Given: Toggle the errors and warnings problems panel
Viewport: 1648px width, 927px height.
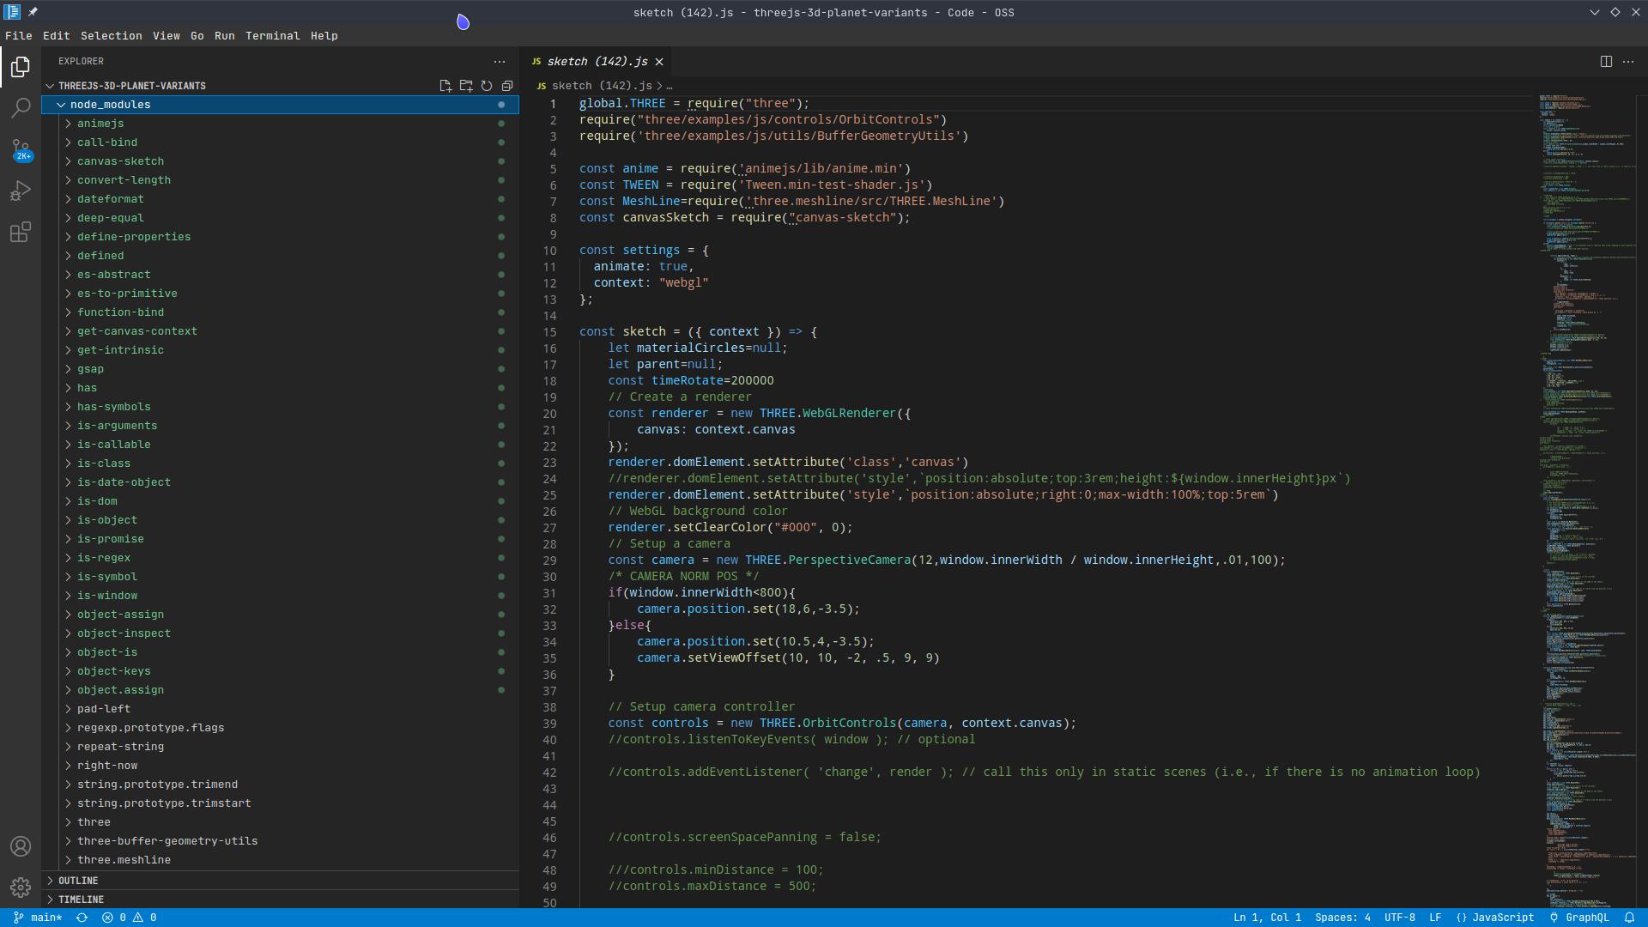Looking at the screenshot, I should 129,918.
